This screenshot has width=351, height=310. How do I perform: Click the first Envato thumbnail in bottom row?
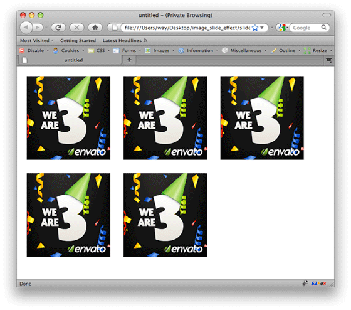68,215
